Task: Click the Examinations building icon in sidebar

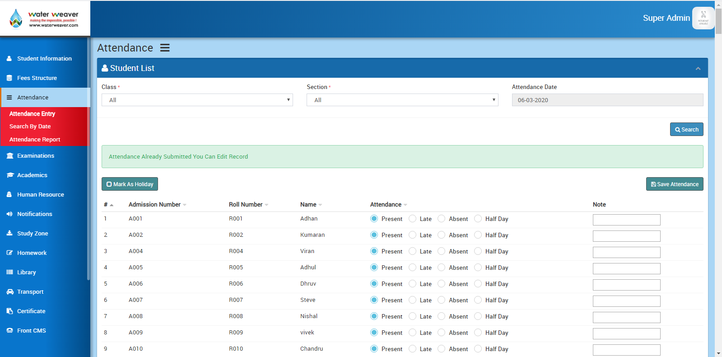Action: pos(9,156)
